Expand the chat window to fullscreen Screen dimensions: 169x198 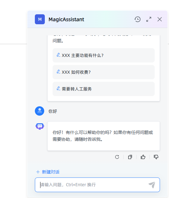[149, 19]
